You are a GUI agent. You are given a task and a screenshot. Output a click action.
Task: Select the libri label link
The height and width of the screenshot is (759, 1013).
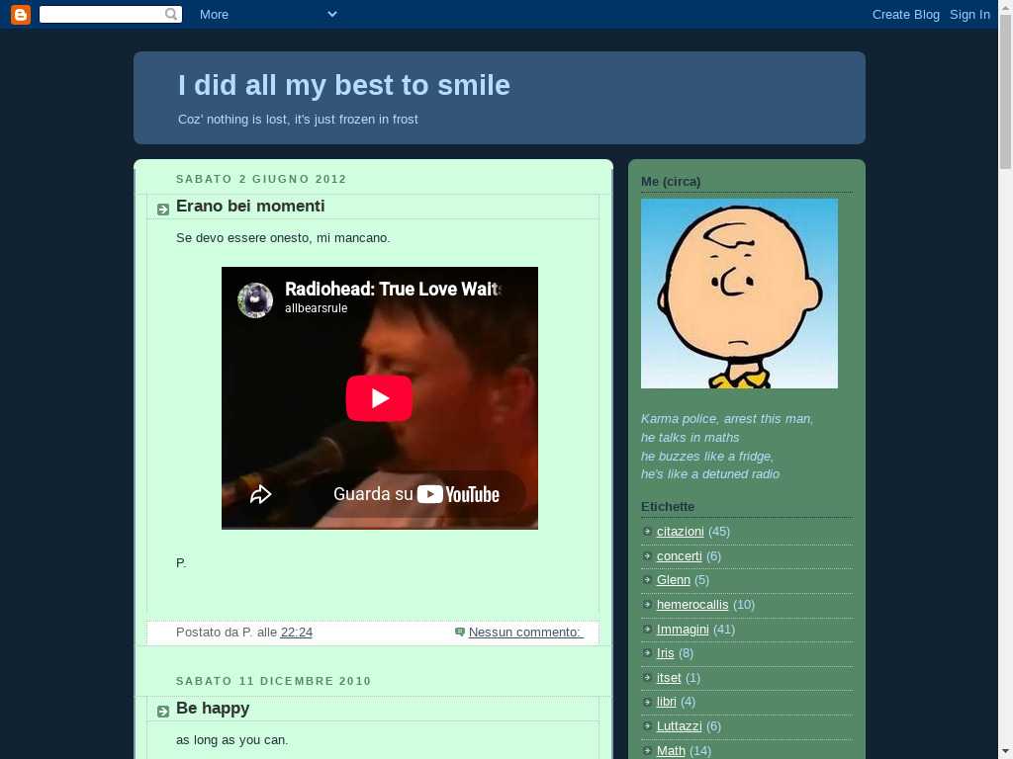coord(666,702)
